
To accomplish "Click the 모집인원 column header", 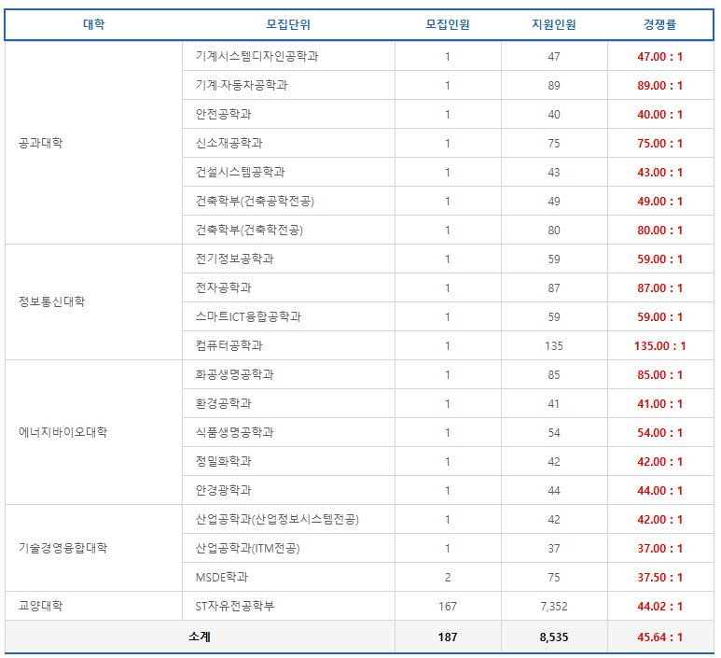I will pos(448,24).
